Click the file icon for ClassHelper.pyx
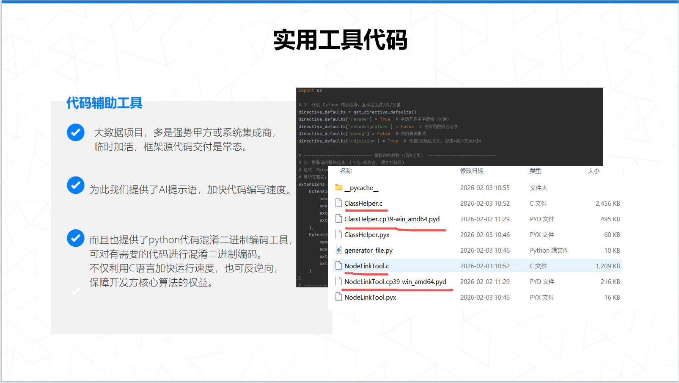The image size is (679, 383). (338, 234)
